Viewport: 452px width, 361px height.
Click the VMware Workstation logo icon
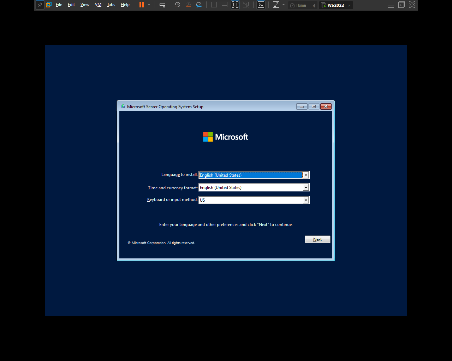point(49,5)
